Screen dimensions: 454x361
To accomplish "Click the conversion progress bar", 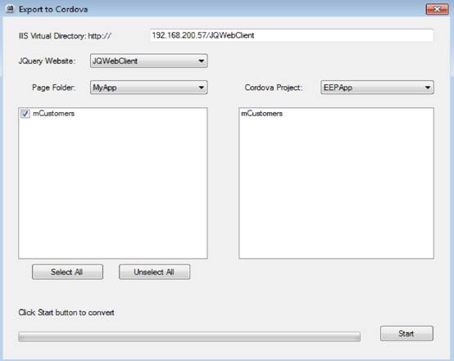I will tap(189, 336).
